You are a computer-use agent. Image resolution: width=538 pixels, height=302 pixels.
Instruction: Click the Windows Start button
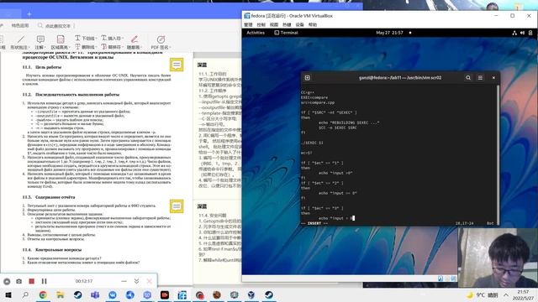(8, 294)
